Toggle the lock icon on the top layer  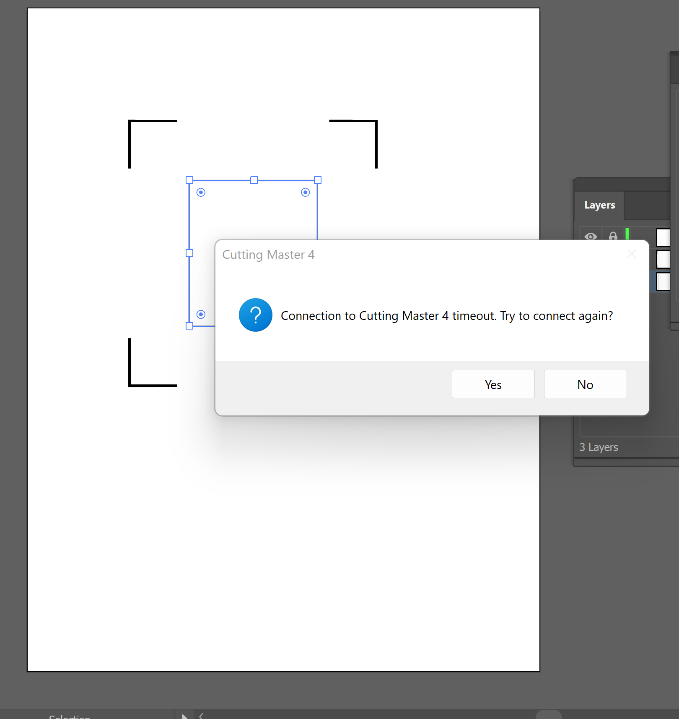pos(613,237)
